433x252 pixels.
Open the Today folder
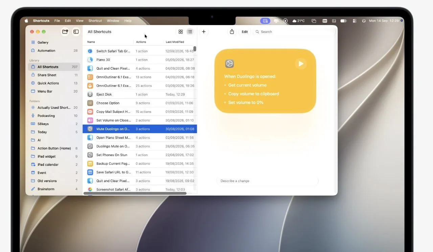click(54, 132)
